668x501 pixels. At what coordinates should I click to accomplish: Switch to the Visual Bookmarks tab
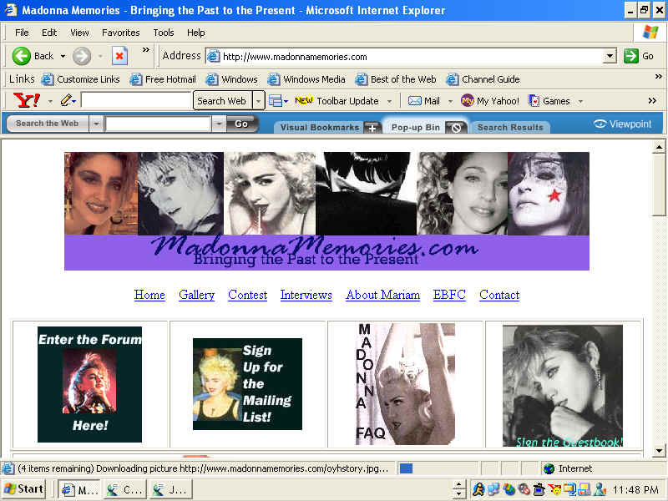[x=320, y=128]
